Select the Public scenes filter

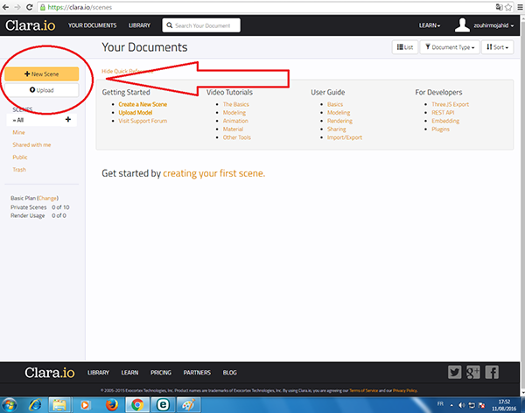coord(20,157)
